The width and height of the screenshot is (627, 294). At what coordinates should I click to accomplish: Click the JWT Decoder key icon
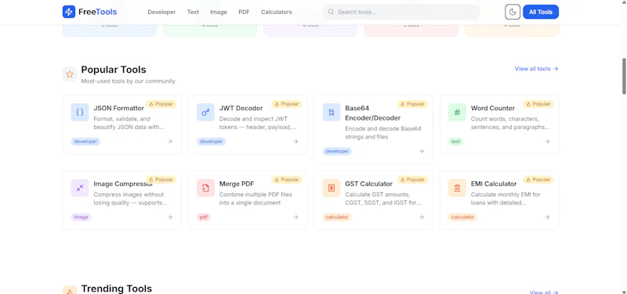click(205, 113)
